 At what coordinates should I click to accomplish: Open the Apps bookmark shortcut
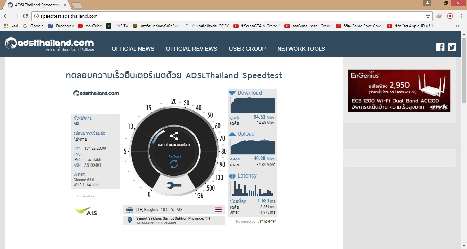11,26
